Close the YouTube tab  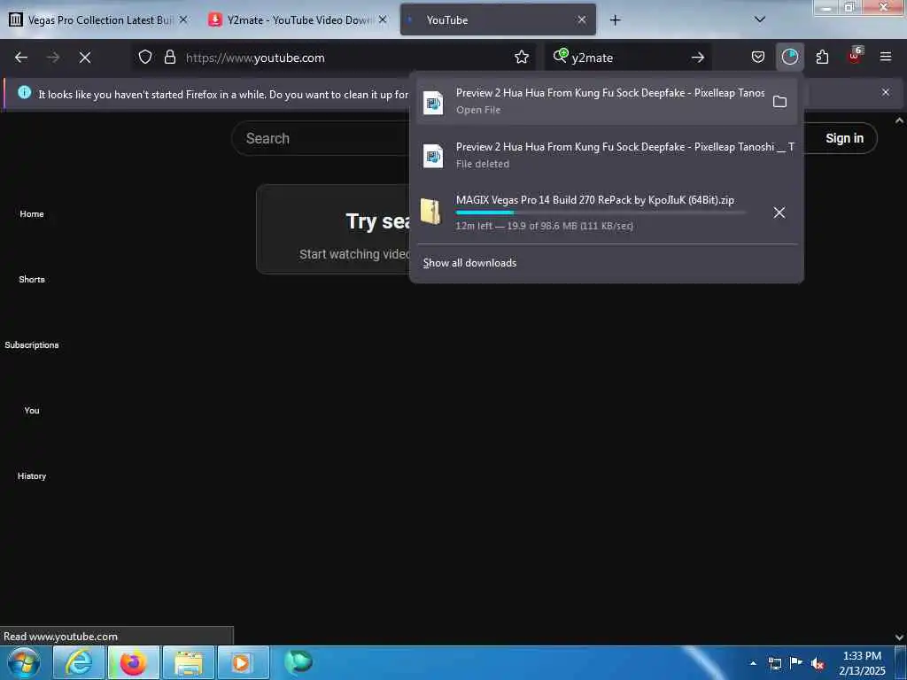(582, 19)
